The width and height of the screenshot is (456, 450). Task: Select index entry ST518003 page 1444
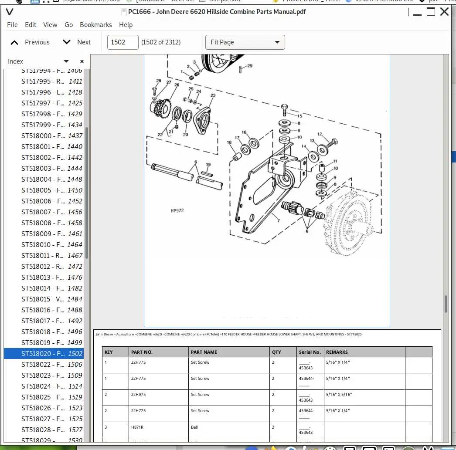tap(44, 169)
